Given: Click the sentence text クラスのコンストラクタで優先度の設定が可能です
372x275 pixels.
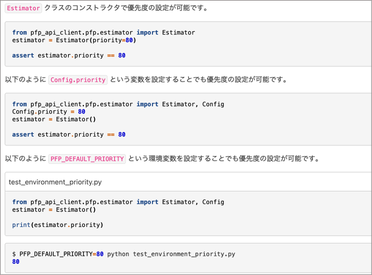Looking at the screenshot, I should [x=126, y=8].
